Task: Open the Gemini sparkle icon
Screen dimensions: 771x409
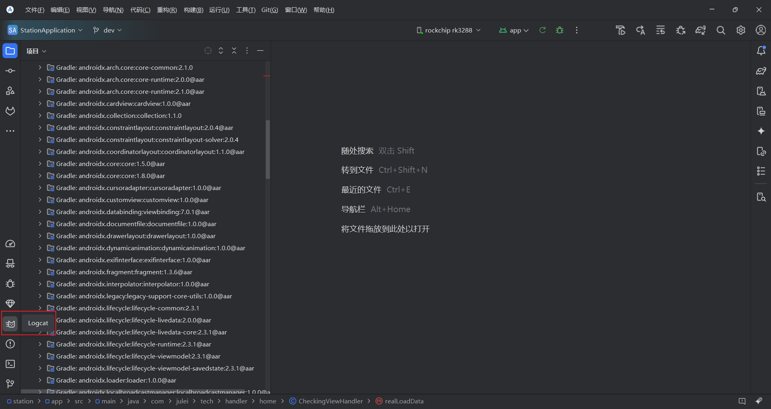Action: 761,131
